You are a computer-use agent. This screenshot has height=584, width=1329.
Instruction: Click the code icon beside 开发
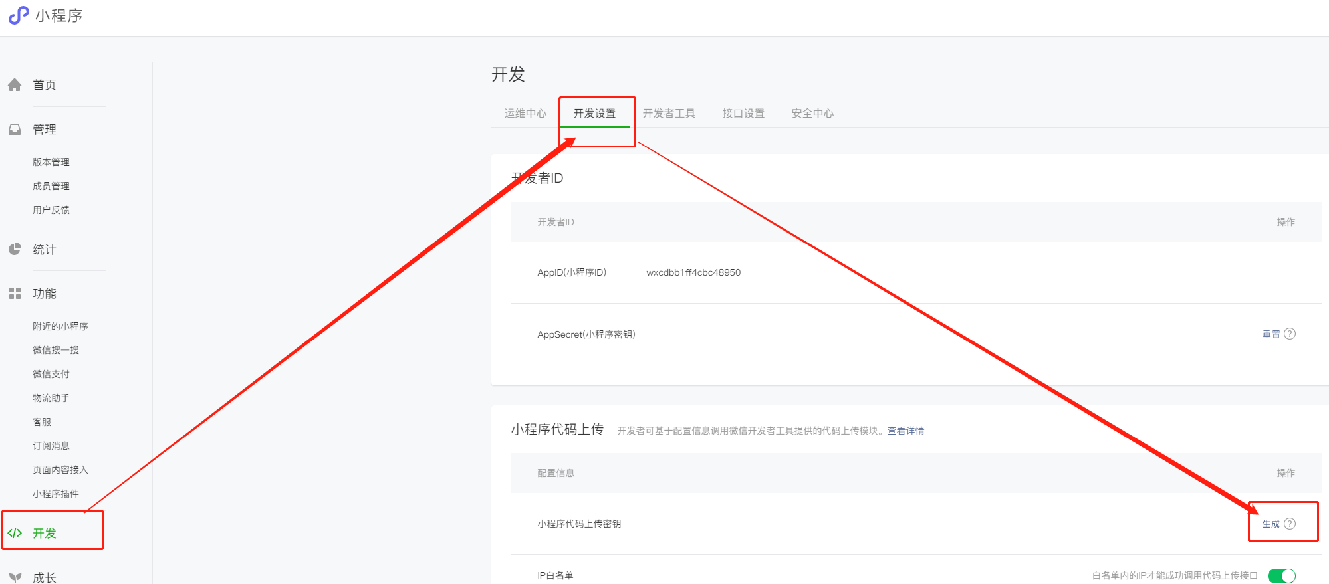[15, 533]
